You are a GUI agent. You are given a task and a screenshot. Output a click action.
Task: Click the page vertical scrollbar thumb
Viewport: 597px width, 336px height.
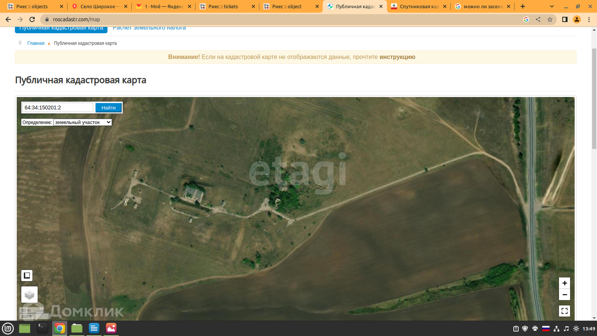point(594,99)
